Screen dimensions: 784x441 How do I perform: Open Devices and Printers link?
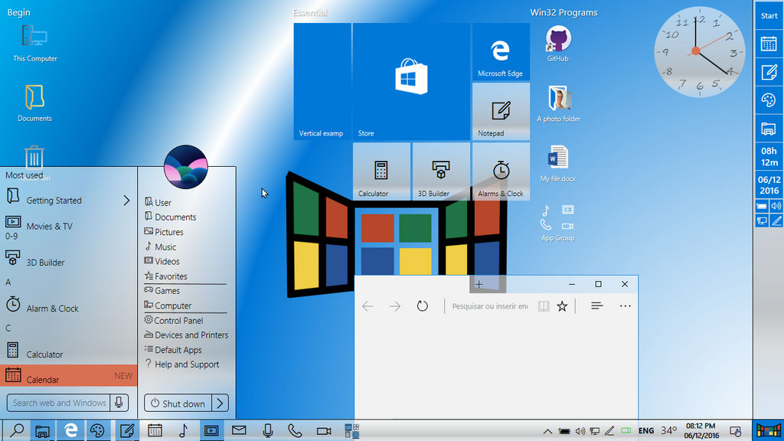[187, 335]
